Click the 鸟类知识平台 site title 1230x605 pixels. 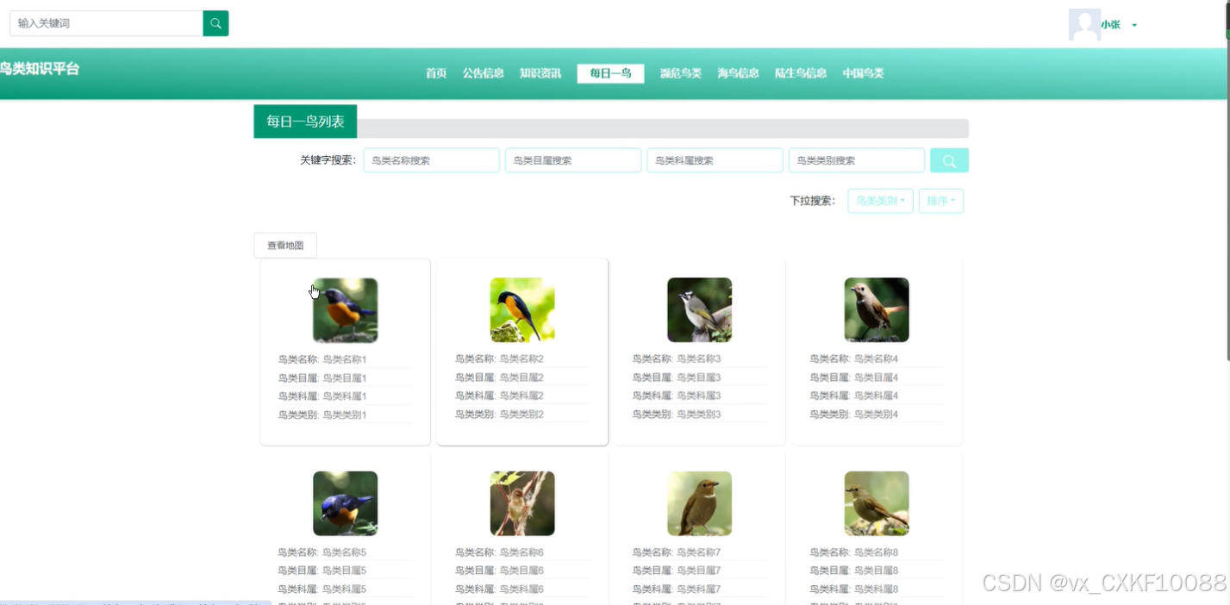point(40,69)
